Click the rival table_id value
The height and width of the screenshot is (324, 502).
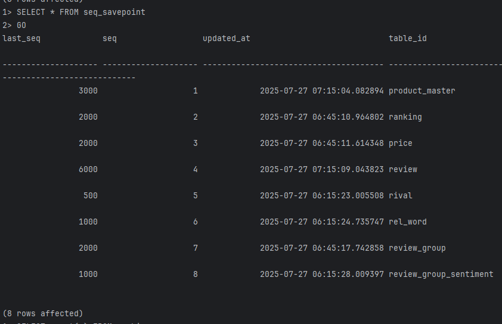[401, 196]
